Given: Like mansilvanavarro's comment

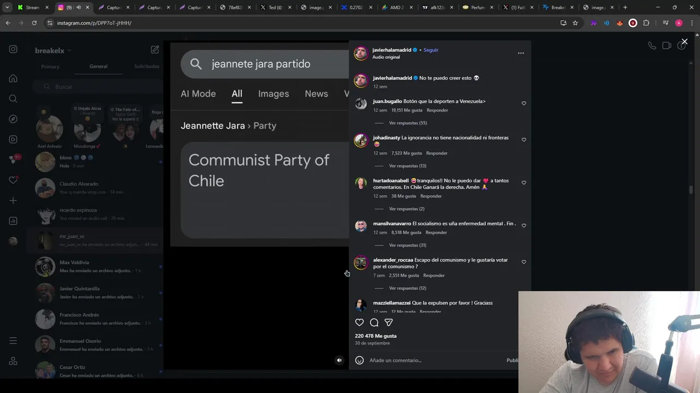Looking at the screenshot, I should click(x=523, y=225).
